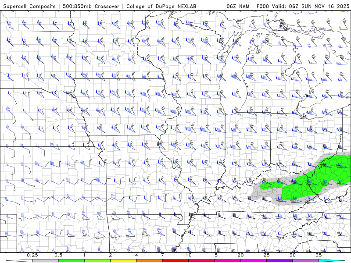This screenshot has height=263, width=351.
Task: Select the violet 25–30 color bar segment
Action: pyautogui.click(x=279, y=261)
